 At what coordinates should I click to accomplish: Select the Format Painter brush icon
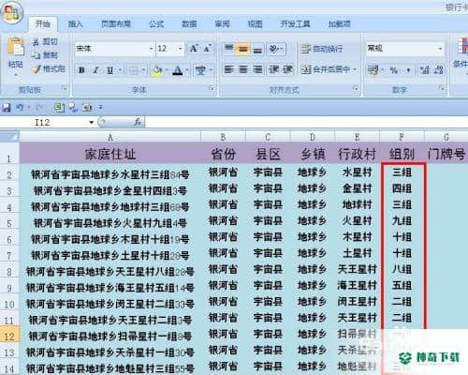coord(37,69)
